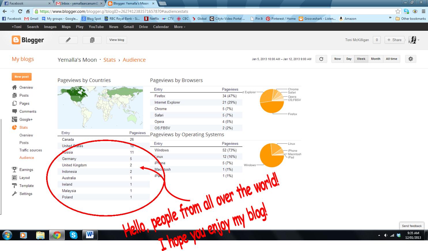This screenshot has height=251, width=428.
Task: Open the Other bookmarks folder
Action: point(411,19)
